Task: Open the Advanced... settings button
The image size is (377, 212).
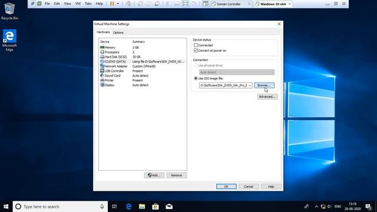Action: coord(267,97)
